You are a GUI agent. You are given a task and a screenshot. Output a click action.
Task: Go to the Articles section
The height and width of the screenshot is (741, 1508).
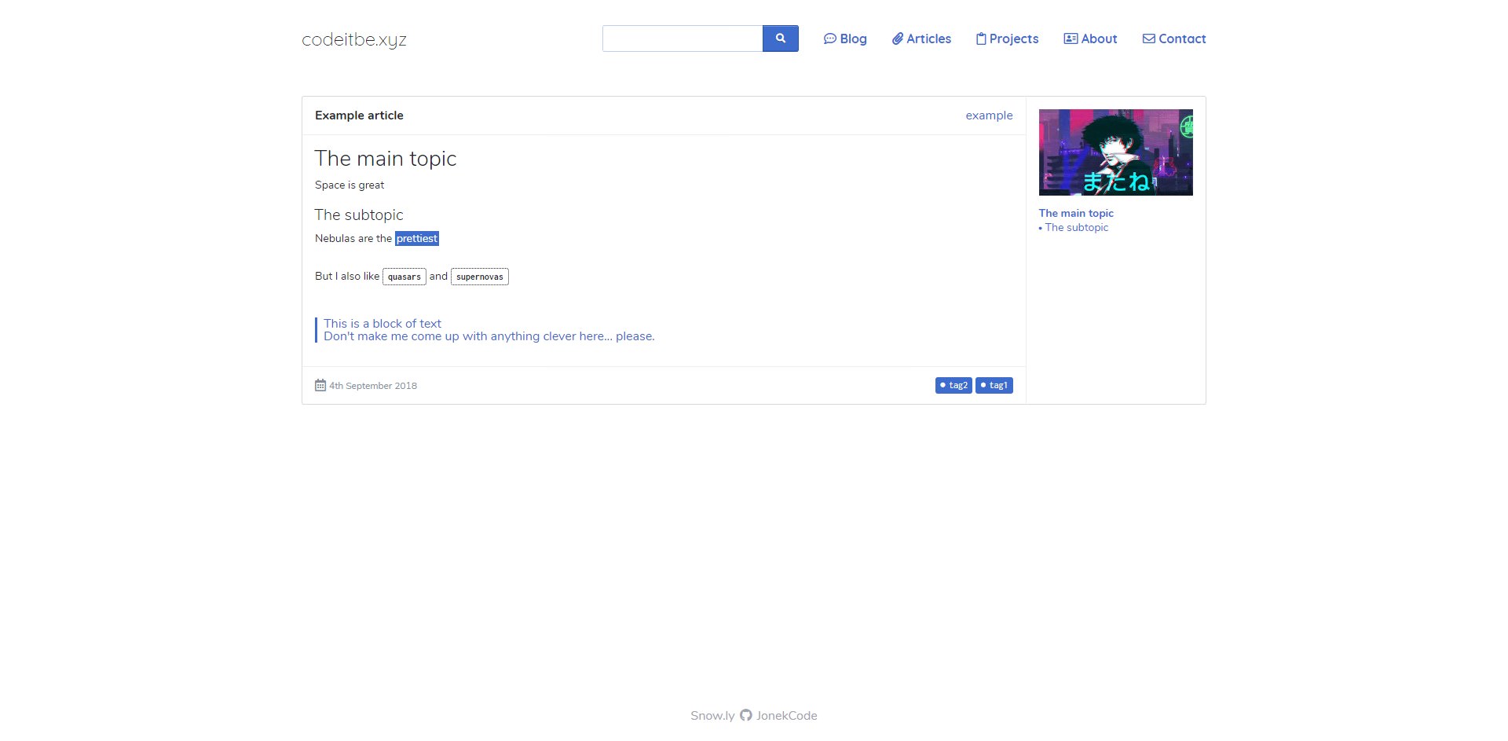click(921, 39)
